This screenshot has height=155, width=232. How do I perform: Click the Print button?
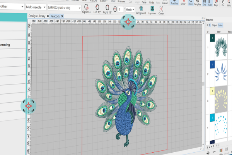(113, 1)
